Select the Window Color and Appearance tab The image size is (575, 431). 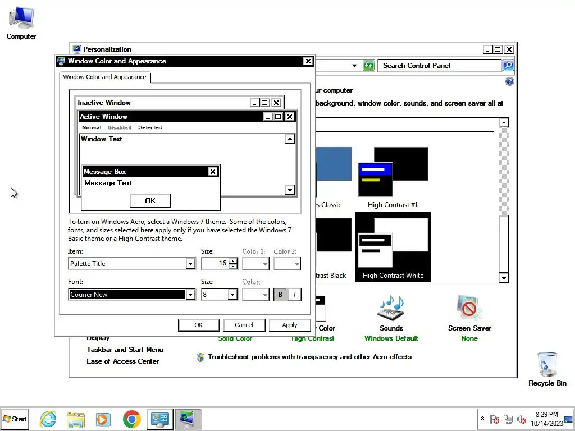[104, 77]
